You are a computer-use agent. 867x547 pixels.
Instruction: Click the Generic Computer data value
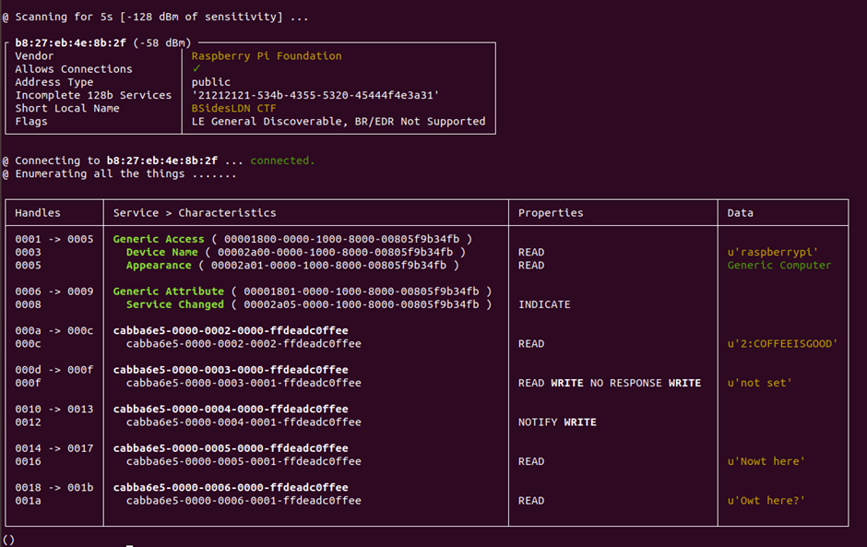pos(779,266)
